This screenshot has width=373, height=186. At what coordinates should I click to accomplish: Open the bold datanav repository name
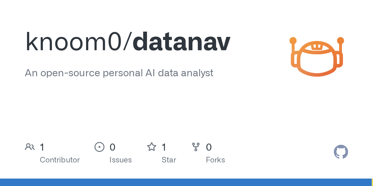click(182, 42)
